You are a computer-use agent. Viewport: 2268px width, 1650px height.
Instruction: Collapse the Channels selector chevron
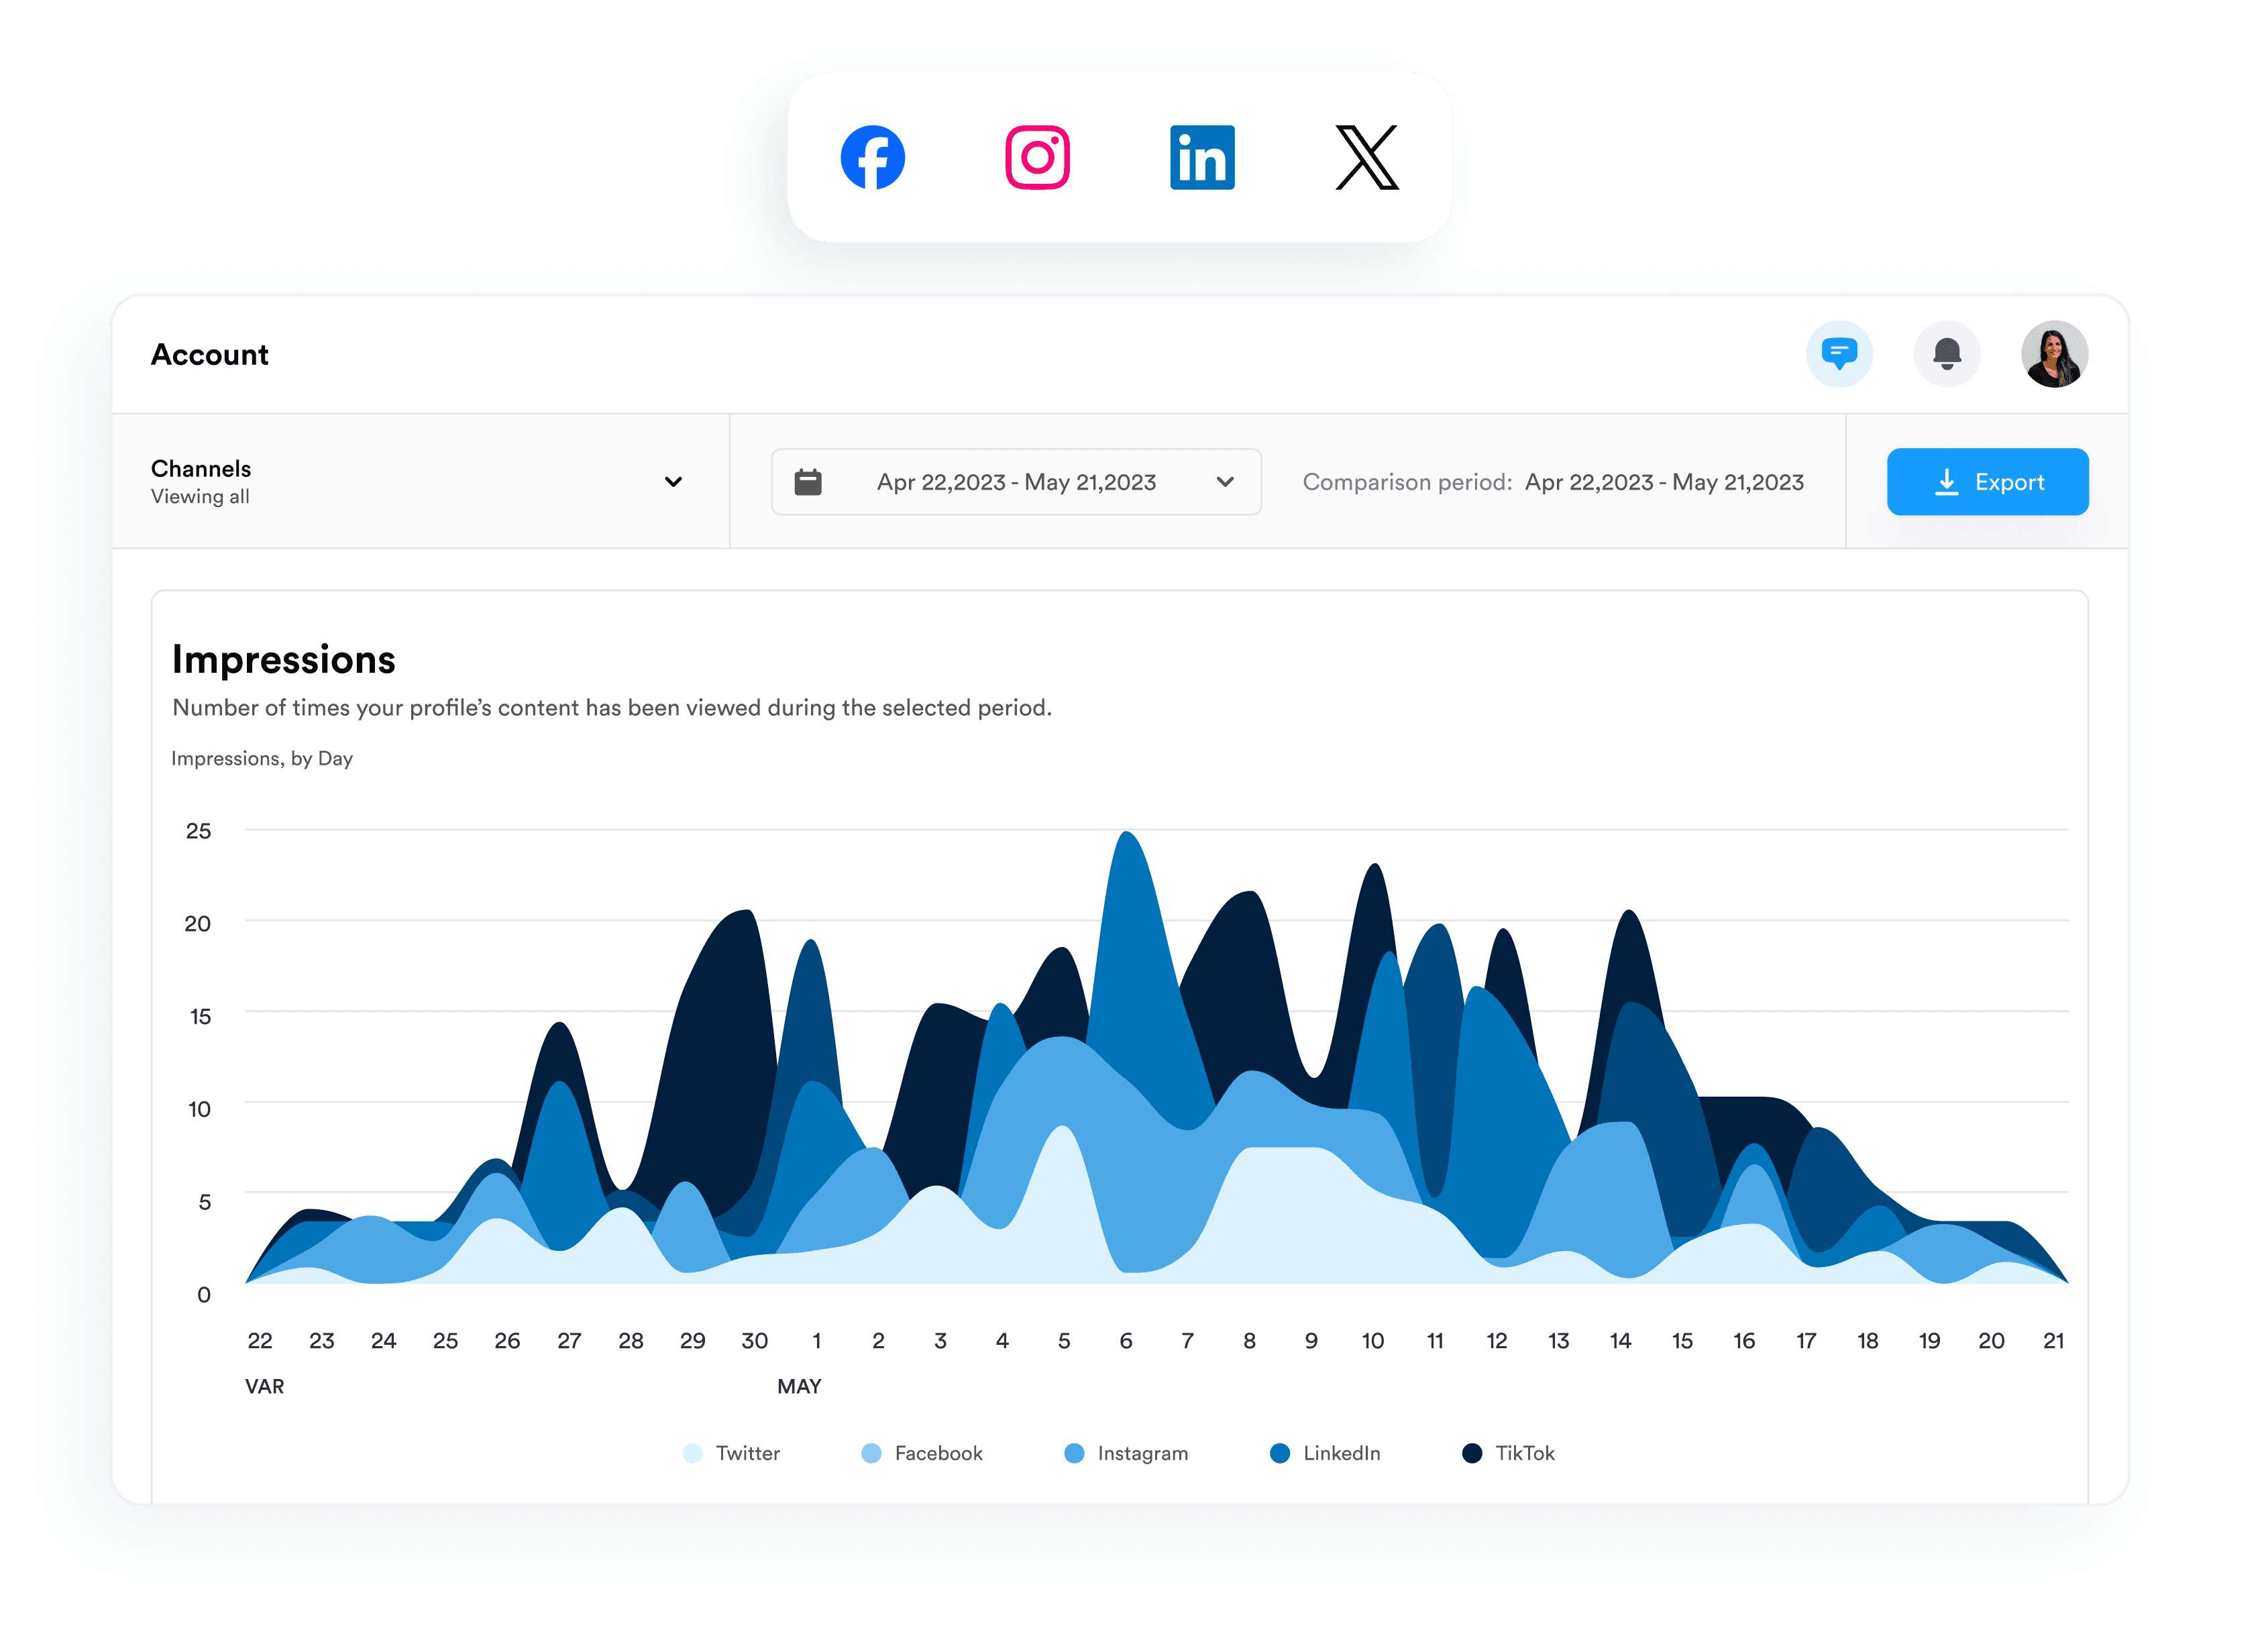pos(674,482)
